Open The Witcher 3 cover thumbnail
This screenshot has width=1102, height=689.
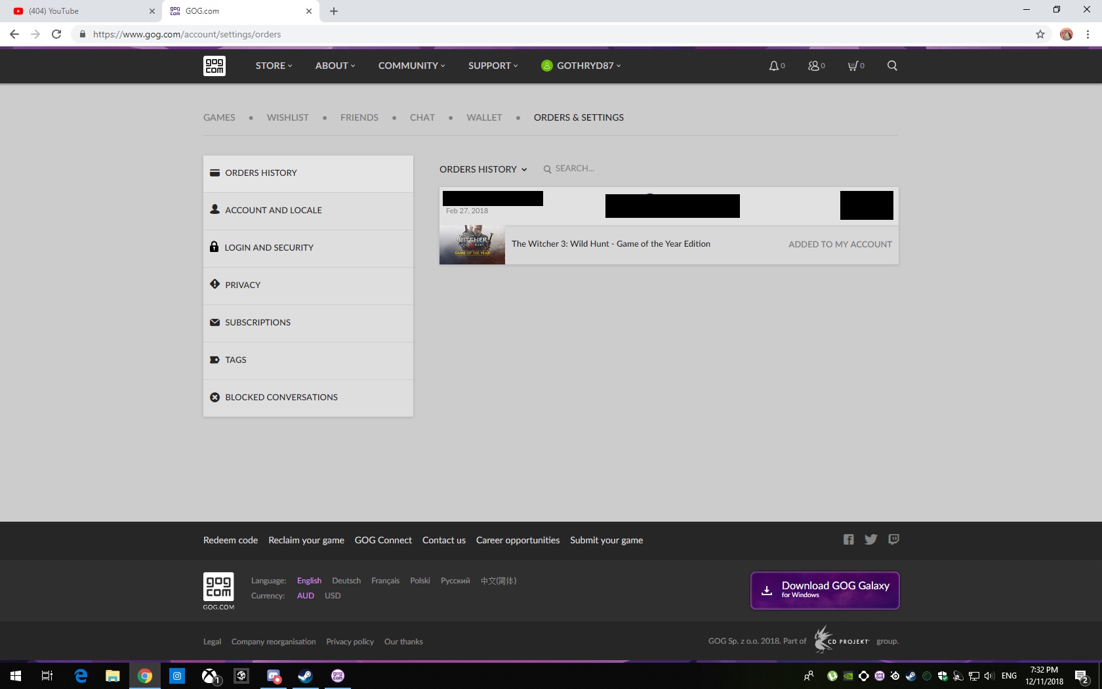[x=472, y=245]
